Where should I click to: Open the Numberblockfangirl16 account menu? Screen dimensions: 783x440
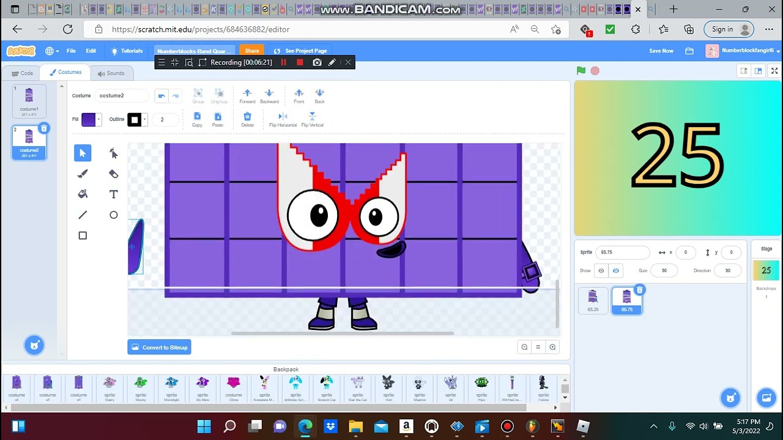pos(743,51)
